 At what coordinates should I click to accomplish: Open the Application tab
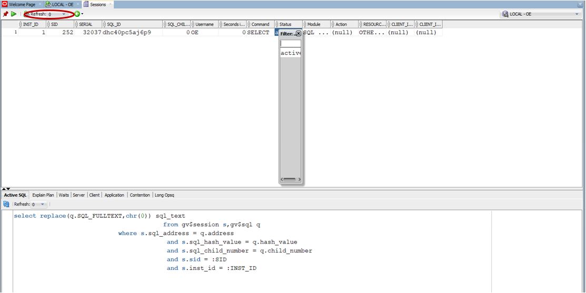(x=114, y=195)
